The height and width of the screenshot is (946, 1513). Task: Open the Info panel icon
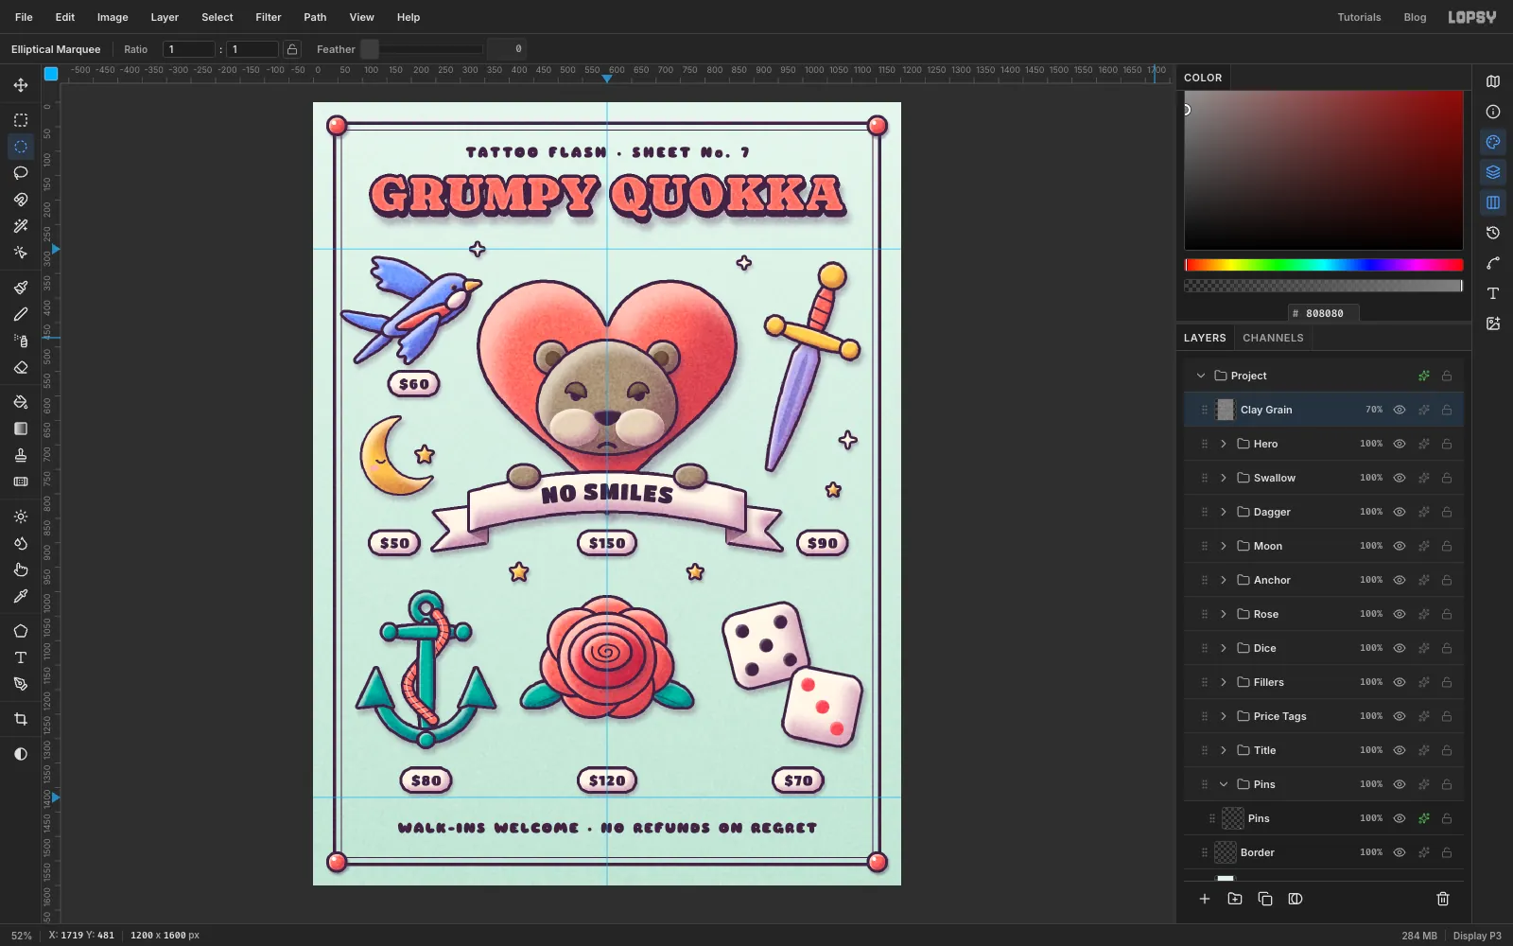(1493, 112)
